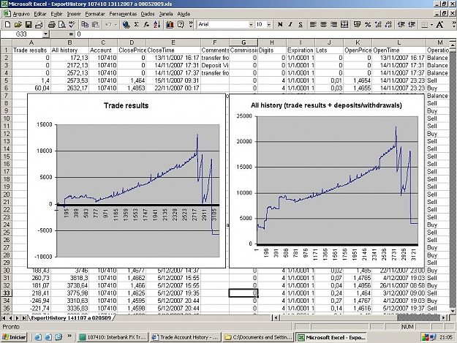Paste using the clipboard icon
The image size is (457, 343).
pyautogui.click(x=95, y=25)
